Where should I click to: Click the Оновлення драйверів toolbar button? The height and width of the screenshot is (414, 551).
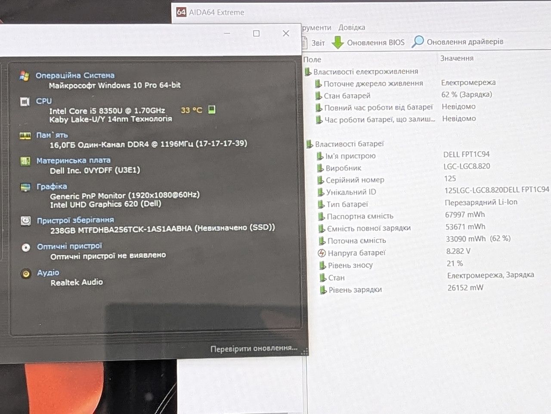pyautogui.click(x=458, y=42)
